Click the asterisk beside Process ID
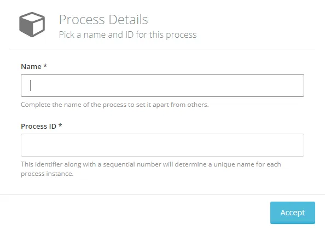Viewport: 325px width, 229px height. click(60, 125)
